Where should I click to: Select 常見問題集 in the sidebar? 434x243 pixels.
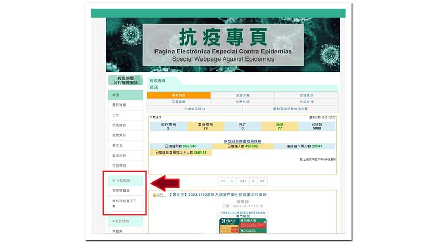click(x=120, y=191)
